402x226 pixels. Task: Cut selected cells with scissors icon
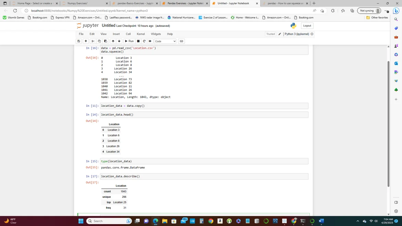[x=93, y=41]
